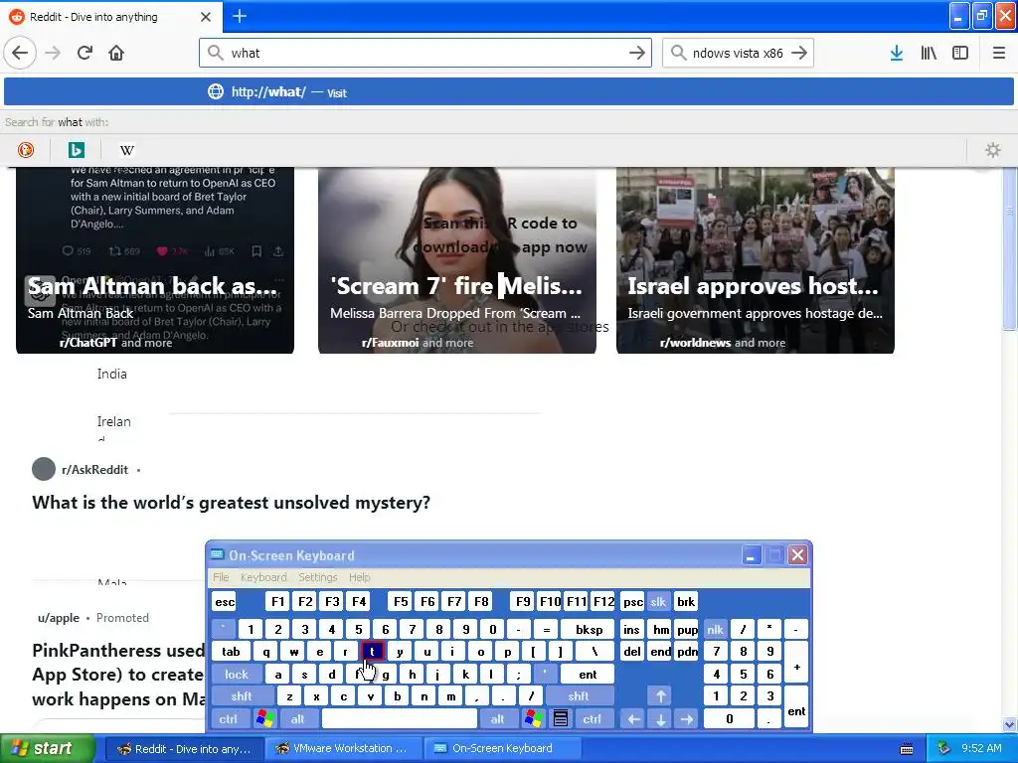The width and height of the screenshot is (1018, 763).
Task: Toggle the caps lock key
Action: click(237, 675)
